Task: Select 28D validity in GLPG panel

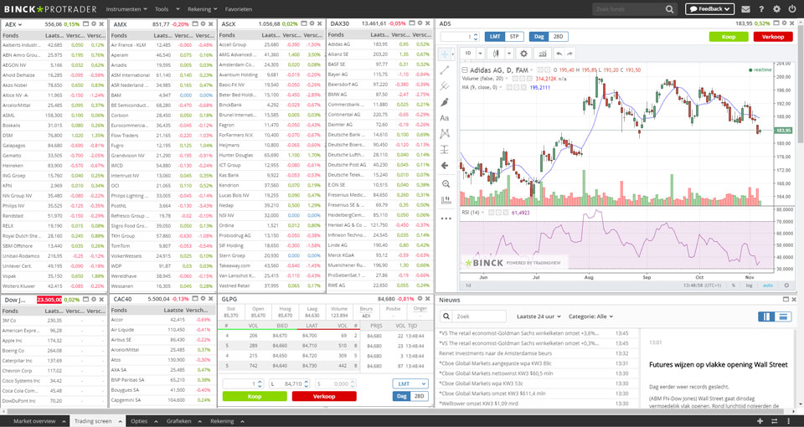Action: [420, 396]
